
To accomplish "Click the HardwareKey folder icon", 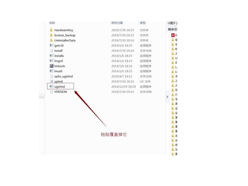I will coord(51,30).
